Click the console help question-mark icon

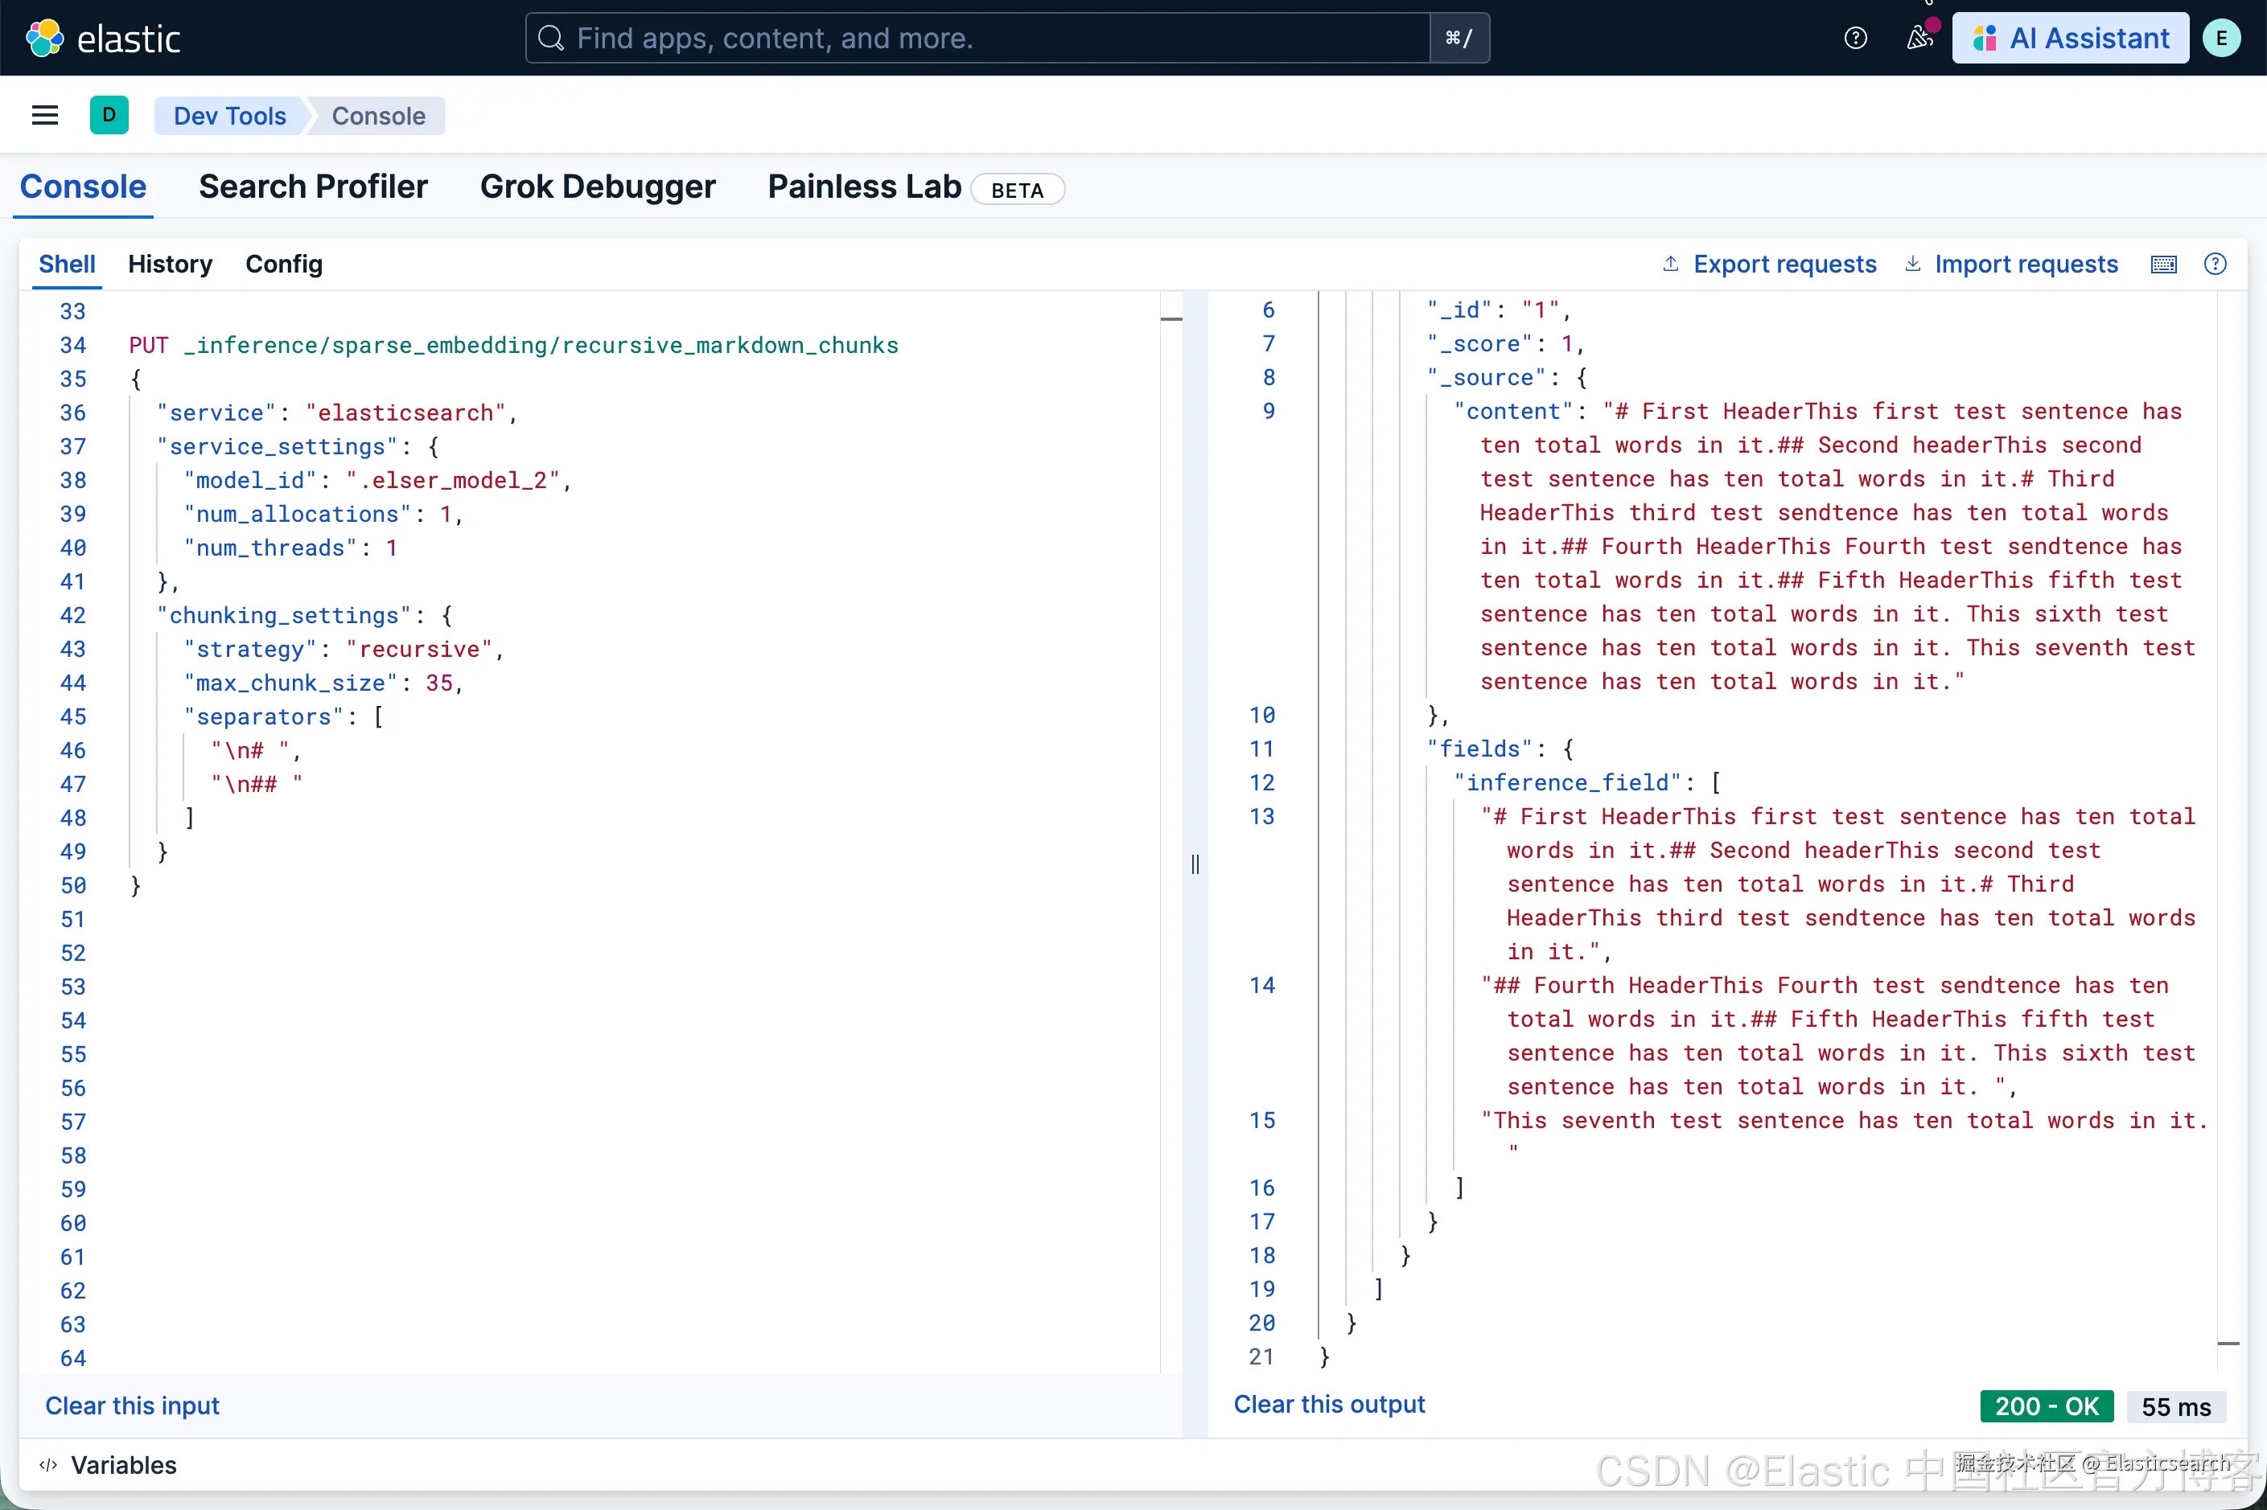[2215, 265]
